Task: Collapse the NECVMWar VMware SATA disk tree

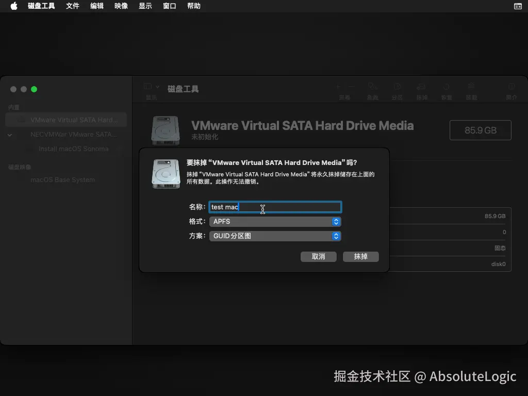Action: click(x=10, y=135)
